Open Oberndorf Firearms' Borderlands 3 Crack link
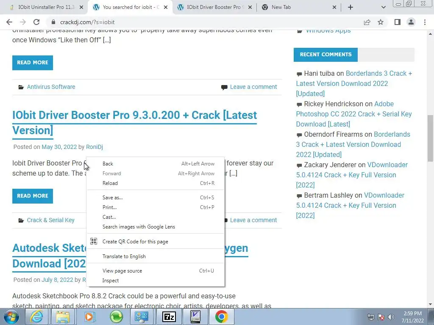 pos(353,144)
